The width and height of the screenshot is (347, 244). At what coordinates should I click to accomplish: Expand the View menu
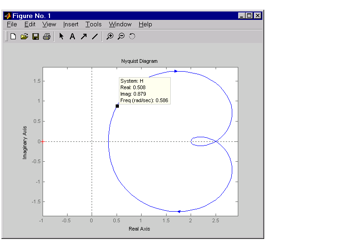coord(49,24)
